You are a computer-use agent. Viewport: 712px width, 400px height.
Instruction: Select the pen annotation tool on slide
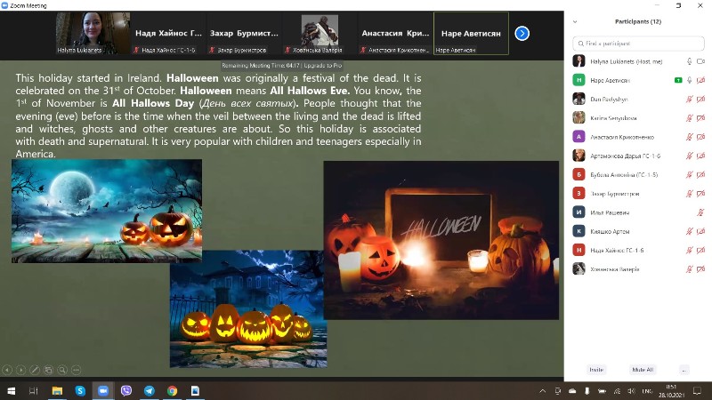pyautogui.click(x=35, y=370)
